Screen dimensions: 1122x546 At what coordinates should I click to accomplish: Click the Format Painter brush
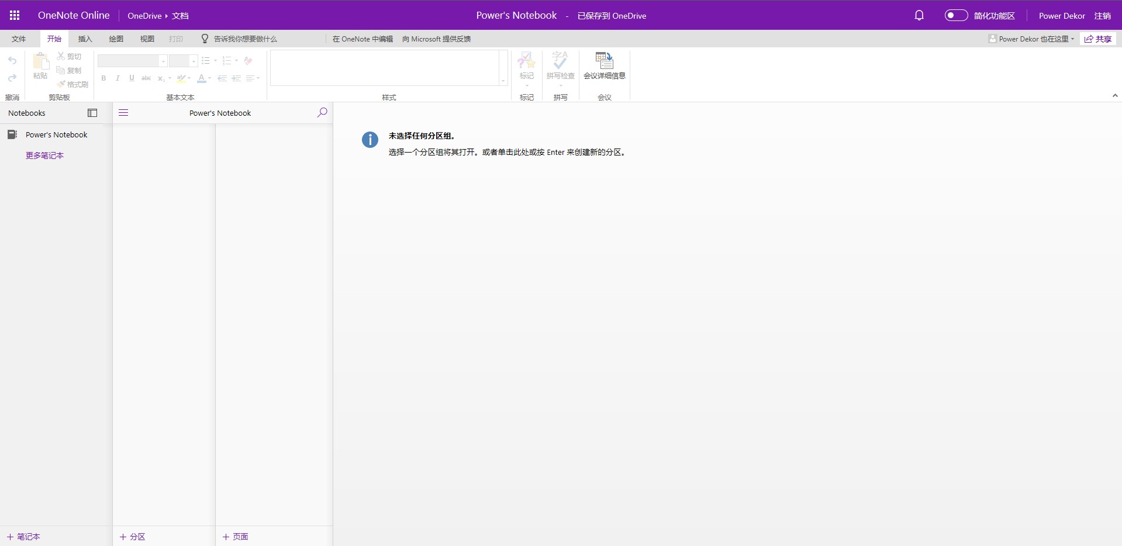coord(73,84)
